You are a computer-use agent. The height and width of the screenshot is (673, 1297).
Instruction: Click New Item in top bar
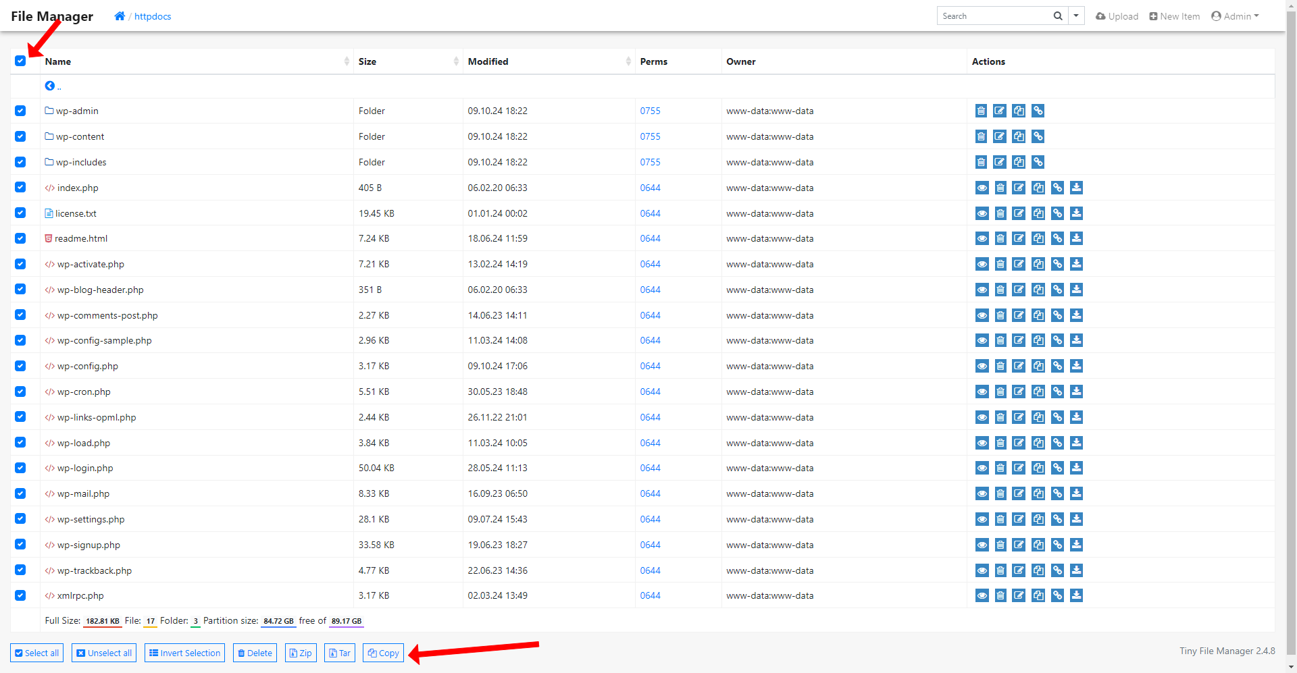(x=1175, y=16)
